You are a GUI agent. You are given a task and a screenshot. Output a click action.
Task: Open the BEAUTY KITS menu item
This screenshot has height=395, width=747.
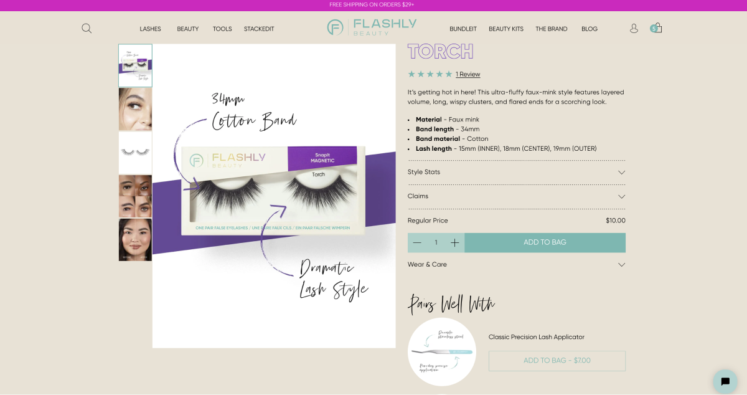(506, 29)
